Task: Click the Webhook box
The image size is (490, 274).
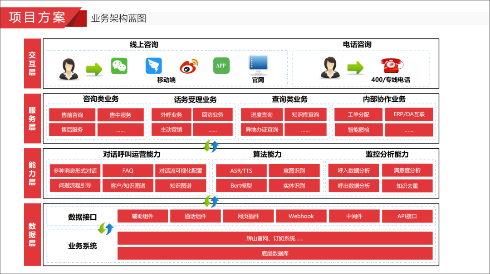Action: (x=301, y=216)
